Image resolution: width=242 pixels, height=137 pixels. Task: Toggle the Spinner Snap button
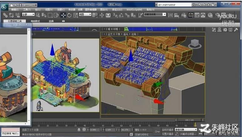pyautogui.click(x=133, y=15)
